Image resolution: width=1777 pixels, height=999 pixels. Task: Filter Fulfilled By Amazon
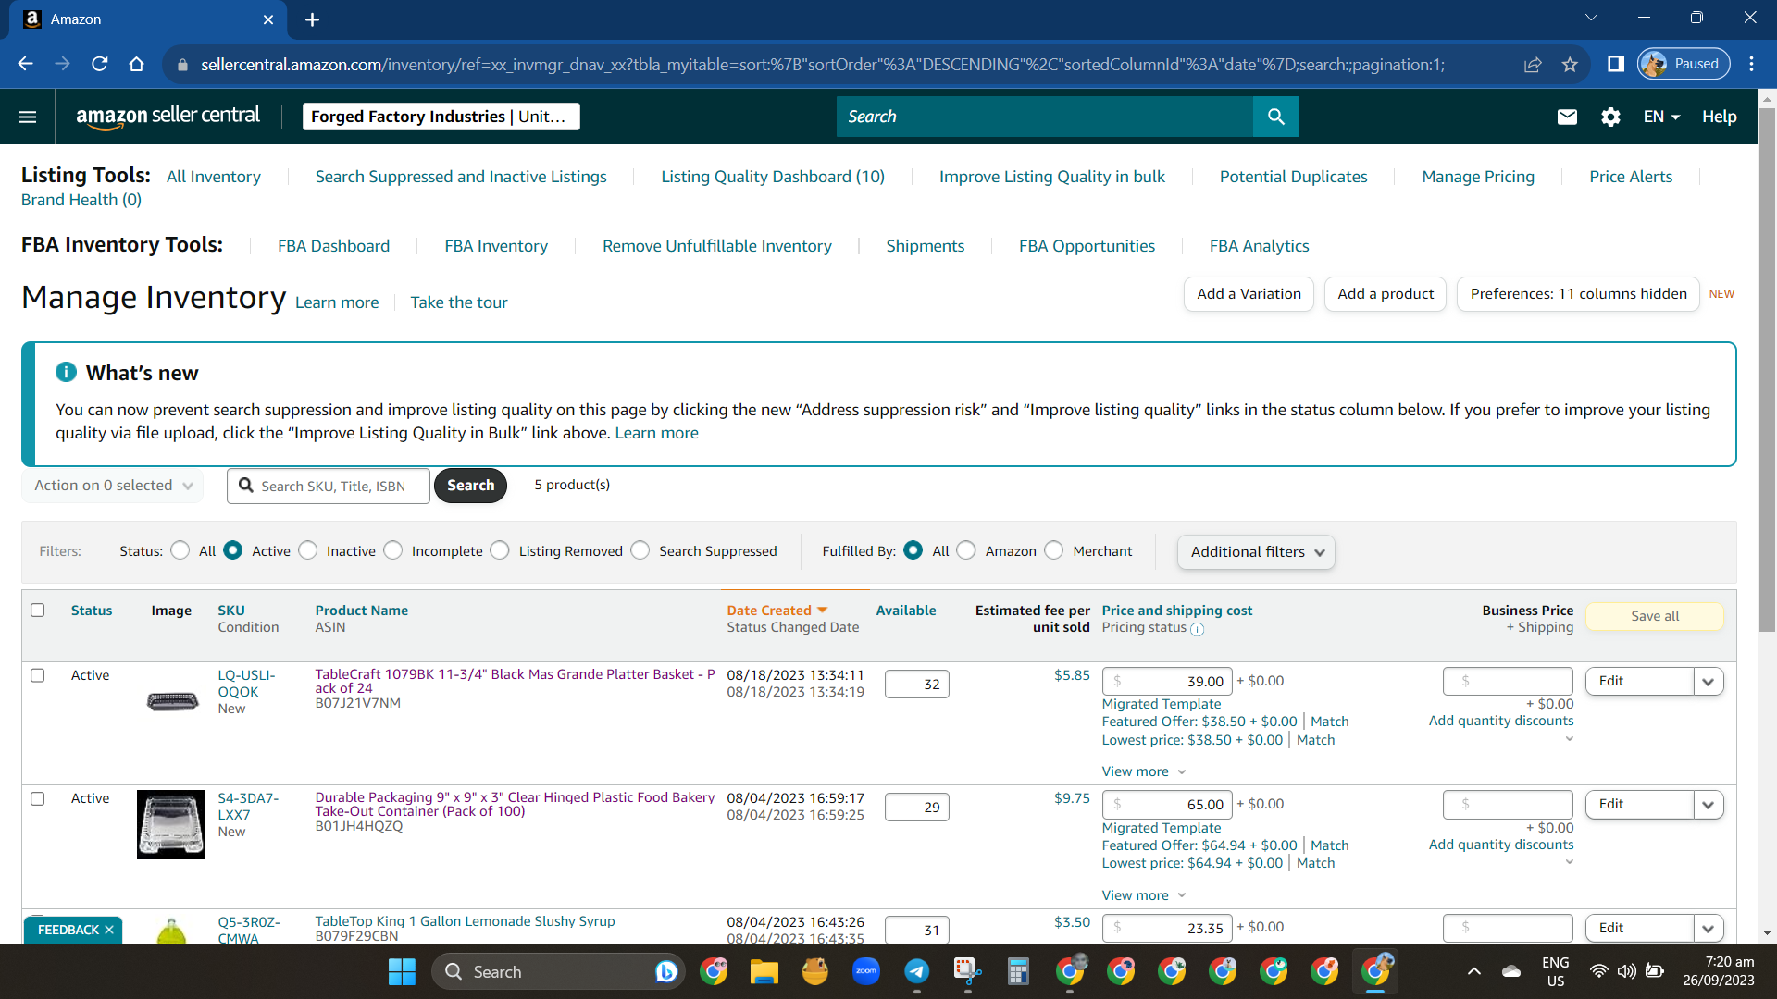coord(966,550)
